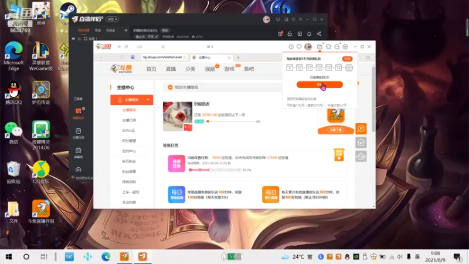Image resolution: width=469 pixels, height=264 pixels.
Task: Open the 游戏 navigation tab
Action: click(x=229, y=69)
